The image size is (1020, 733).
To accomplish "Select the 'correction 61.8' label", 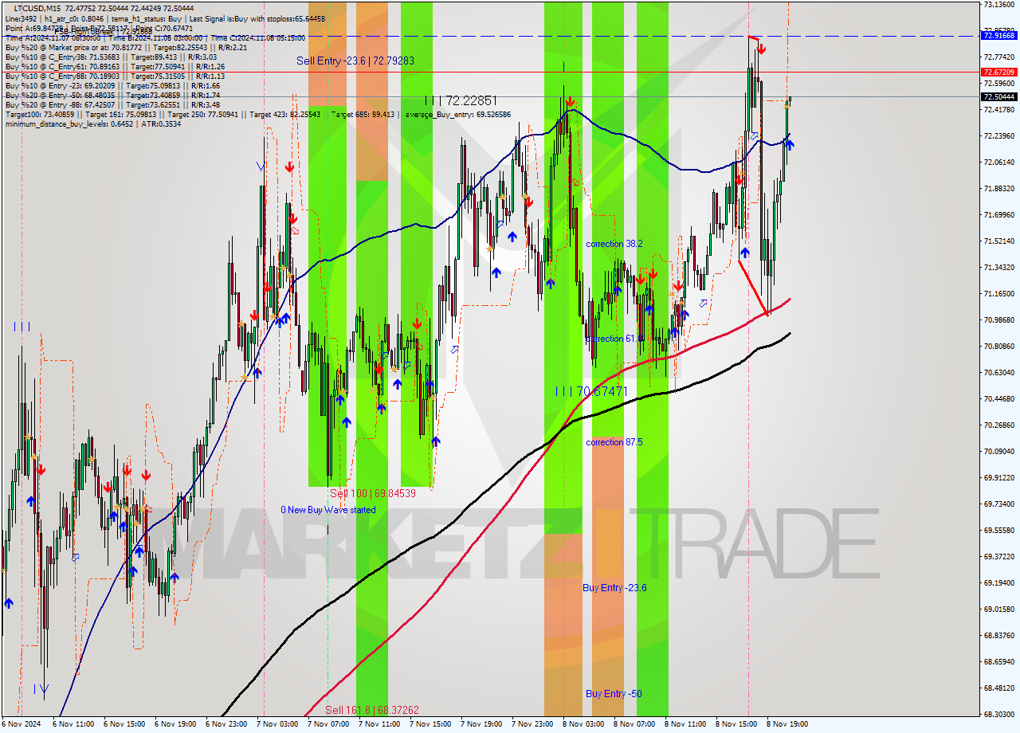I will click(614, 339).
